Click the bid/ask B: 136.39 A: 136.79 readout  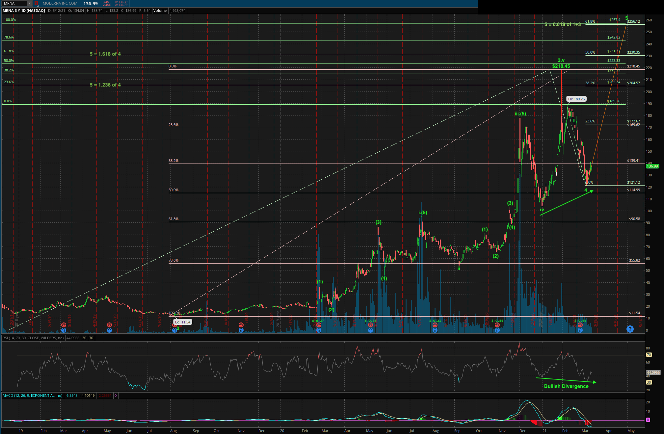121,3
